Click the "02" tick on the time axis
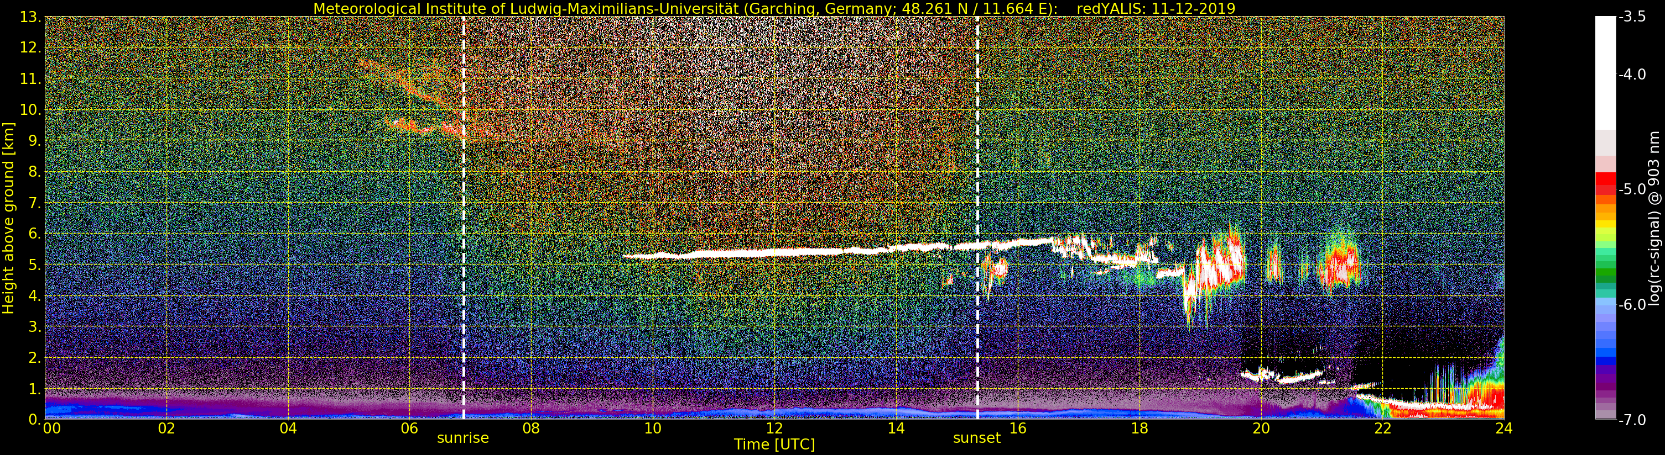Image resolution: width=1665 pixels, height=455 pixels. click(x=166, y=428)
